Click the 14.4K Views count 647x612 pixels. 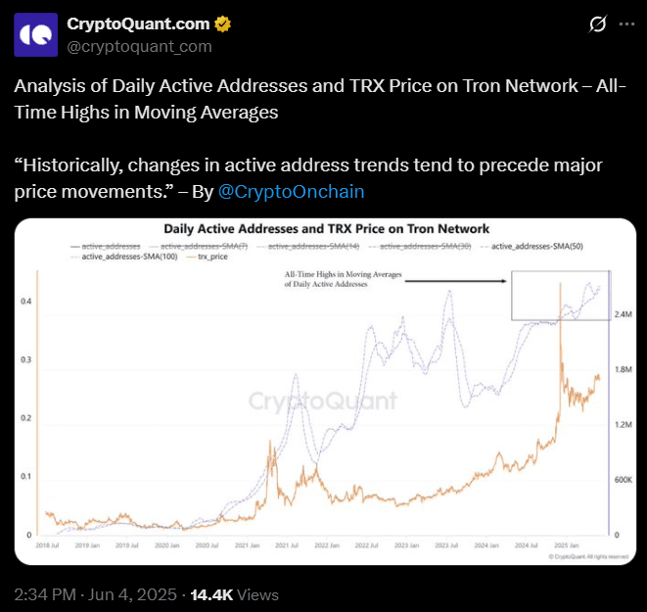click(x=234, y=594)
